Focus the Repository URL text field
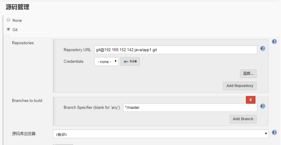The width and height of the screenshot is (281, 145). tap(176, 50)
